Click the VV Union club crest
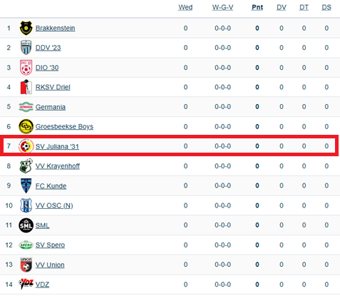Image resolution: width=340 pixels, height=301 pixels. (x=26, y=265)
